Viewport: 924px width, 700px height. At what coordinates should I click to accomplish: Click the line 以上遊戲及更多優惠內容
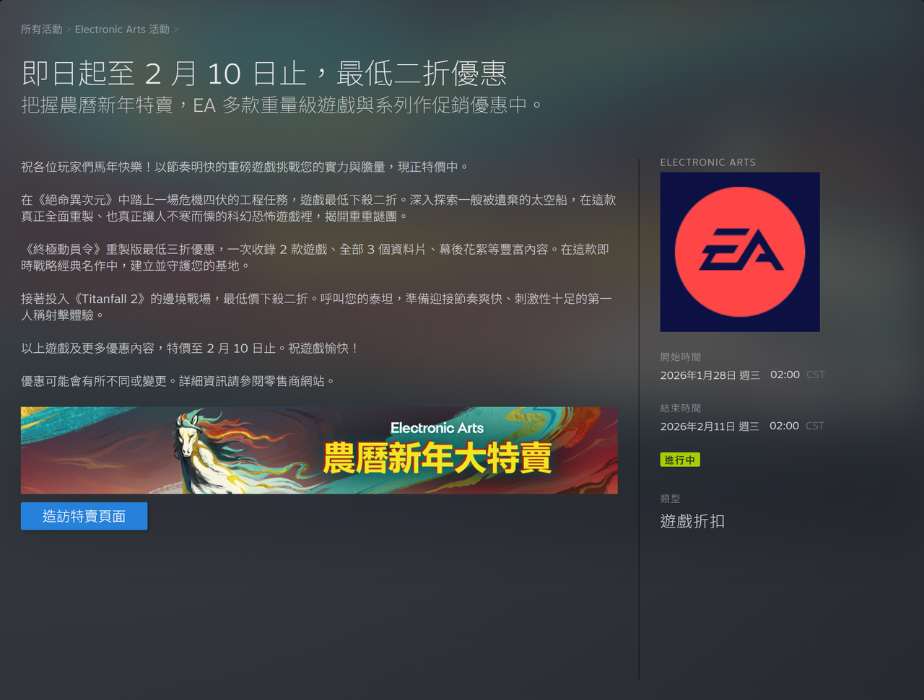point(190,348)
